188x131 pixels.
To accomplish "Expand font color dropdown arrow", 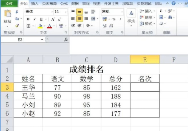I will [54, 26].
